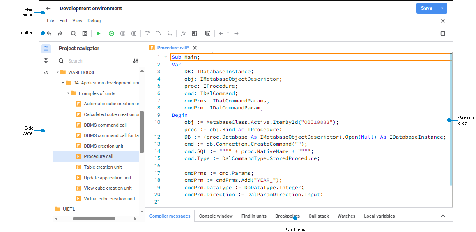The height and width of the screenshot is (232, 476).
Task: Toggle the Project navigator panel icon
Action: point(46,49)
